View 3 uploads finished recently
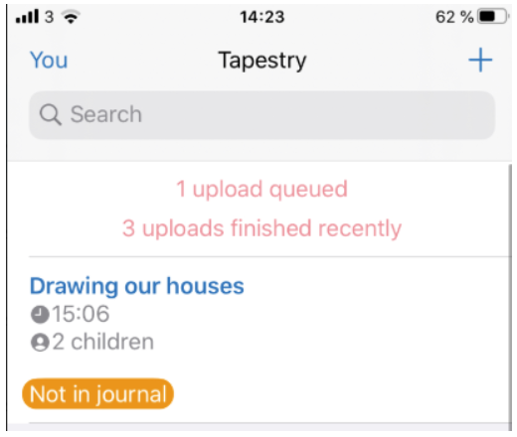The image size is (517, 437). coord(261,228)
